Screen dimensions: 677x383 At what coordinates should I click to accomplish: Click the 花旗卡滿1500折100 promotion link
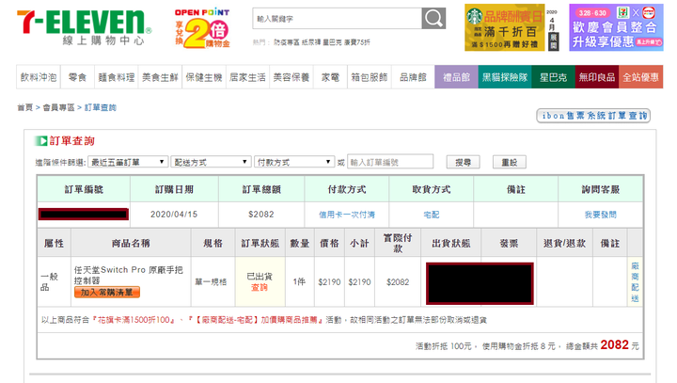click(x=134, y=320)
